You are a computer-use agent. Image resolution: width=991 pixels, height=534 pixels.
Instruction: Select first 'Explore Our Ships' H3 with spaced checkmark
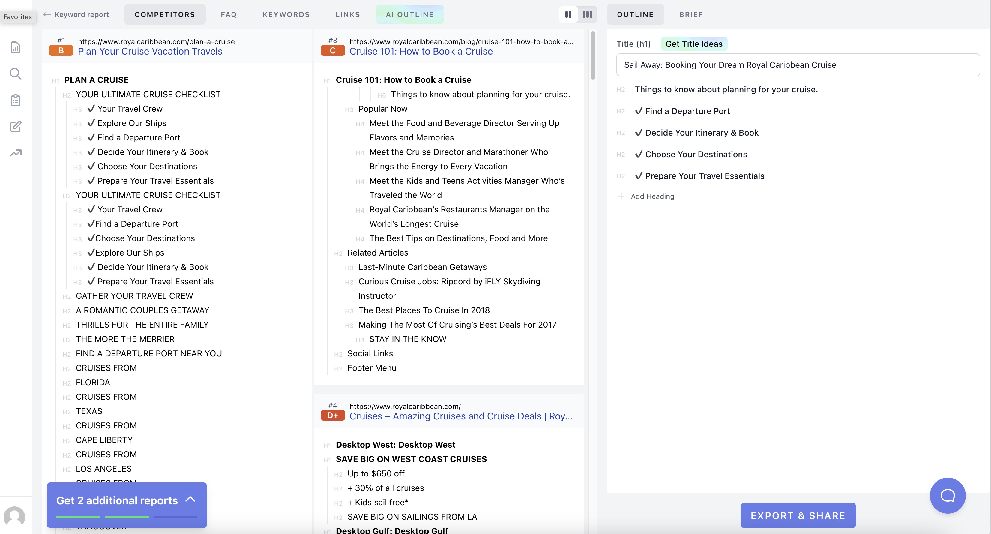tap(127, 123)
